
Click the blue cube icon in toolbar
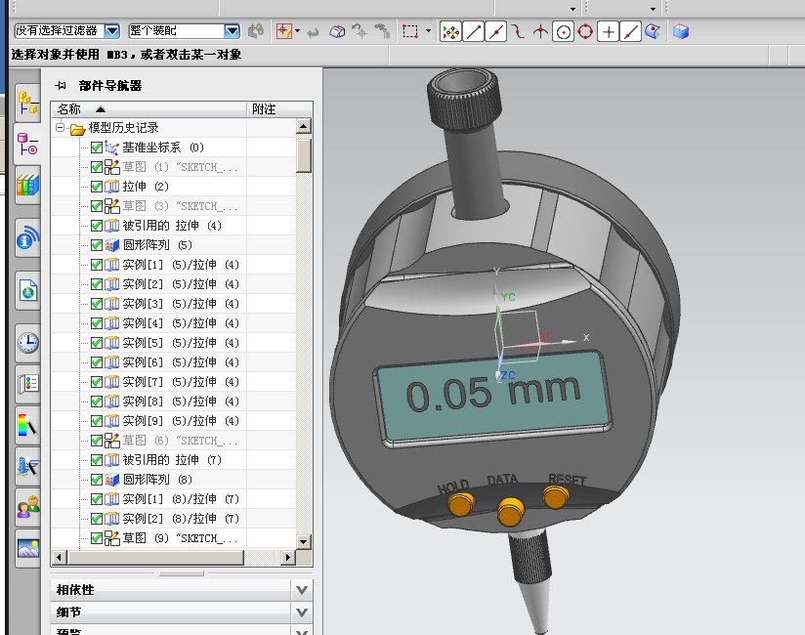coord(681,31)
